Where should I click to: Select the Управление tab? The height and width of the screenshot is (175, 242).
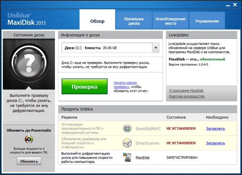click(x=207, y=21)
